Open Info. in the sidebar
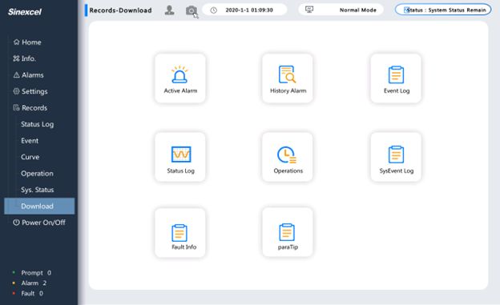The image size is (500, 305). coord(25,58)
